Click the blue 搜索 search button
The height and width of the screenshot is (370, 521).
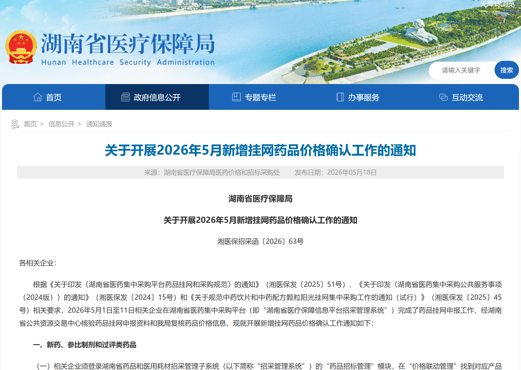[507, 70]
